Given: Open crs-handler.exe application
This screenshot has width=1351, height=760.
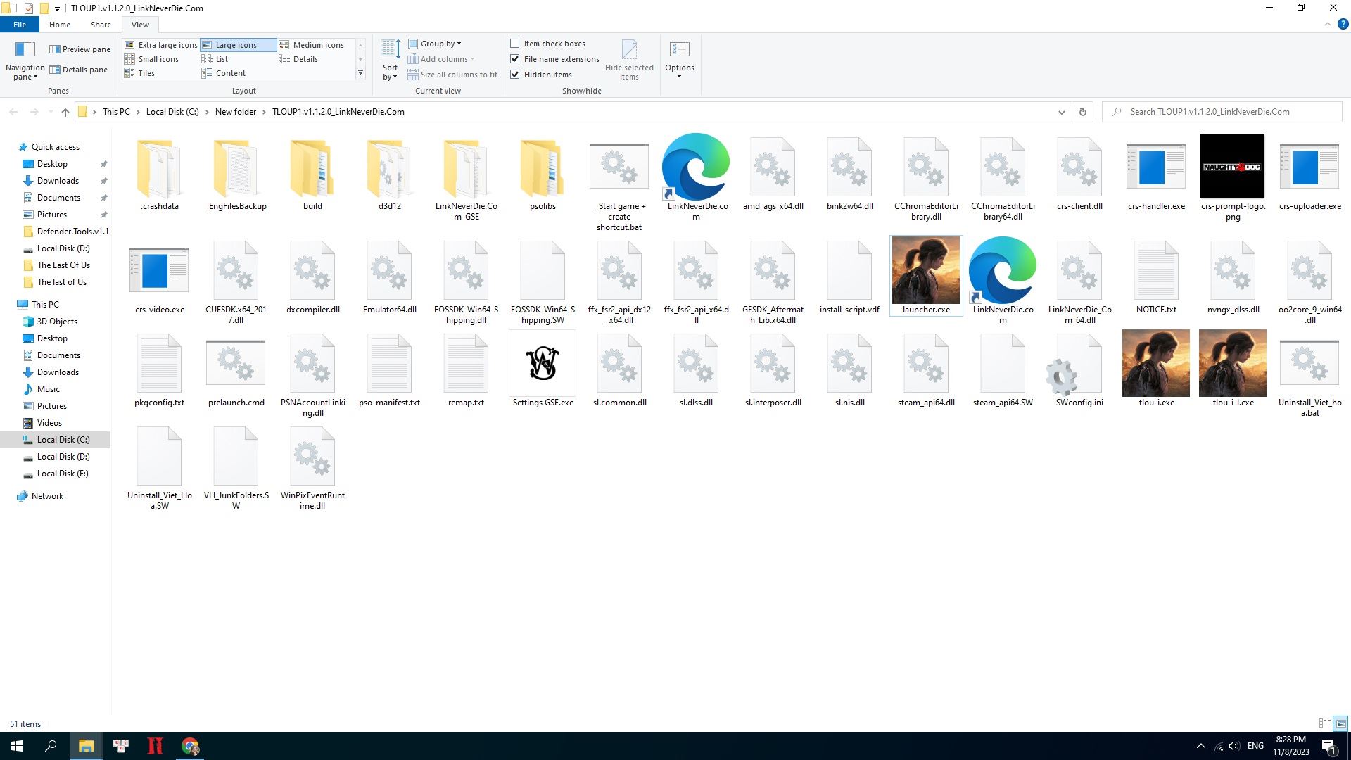Looking at the screenshot, I should (x=1155, y=175).
